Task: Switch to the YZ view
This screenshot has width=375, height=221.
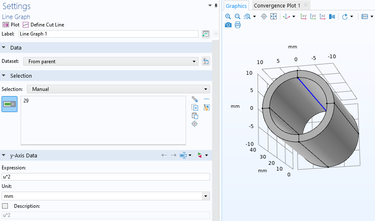Action: (313, 17)
